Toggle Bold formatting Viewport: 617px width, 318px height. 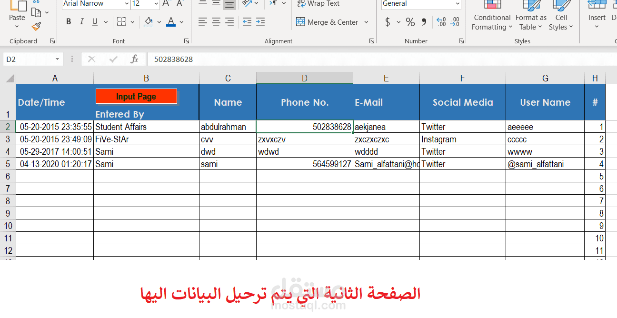(x=69, y=22)
